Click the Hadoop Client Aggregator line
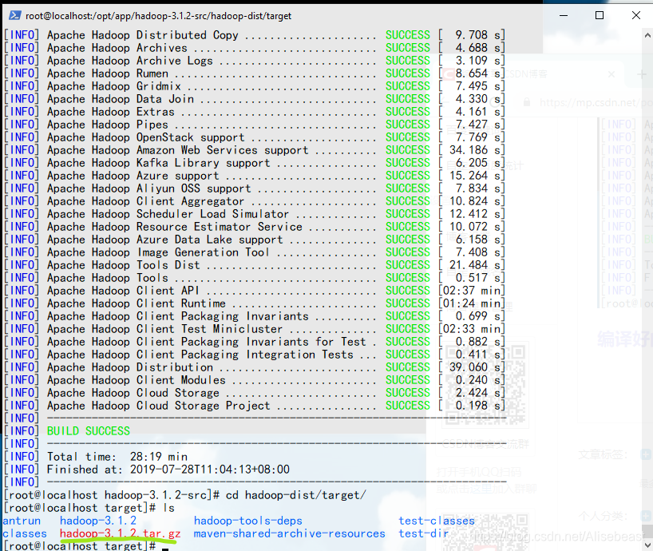Image resolution: width=653 pixels, height=551 pixels. (254, 201)
